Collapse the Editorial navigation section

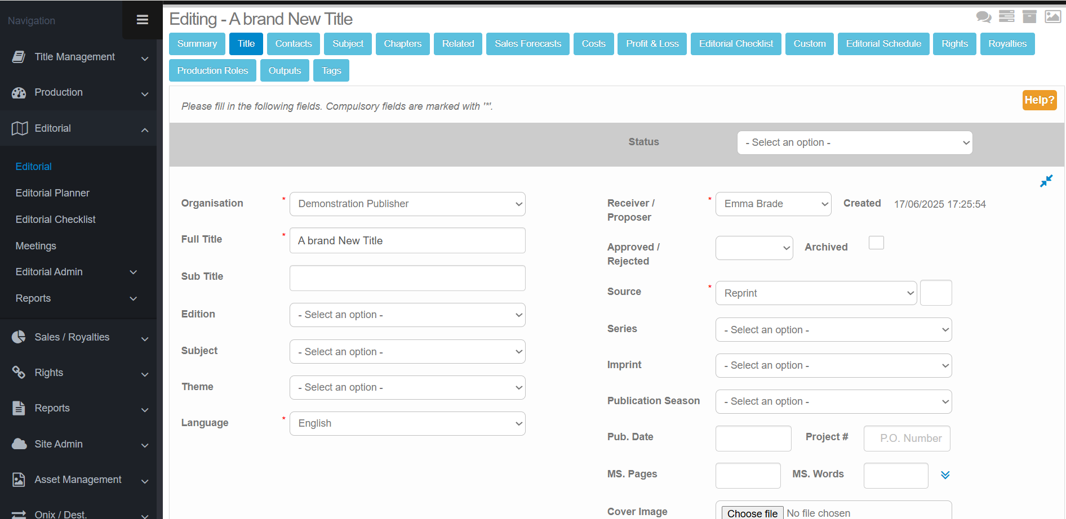pos(145,129)
